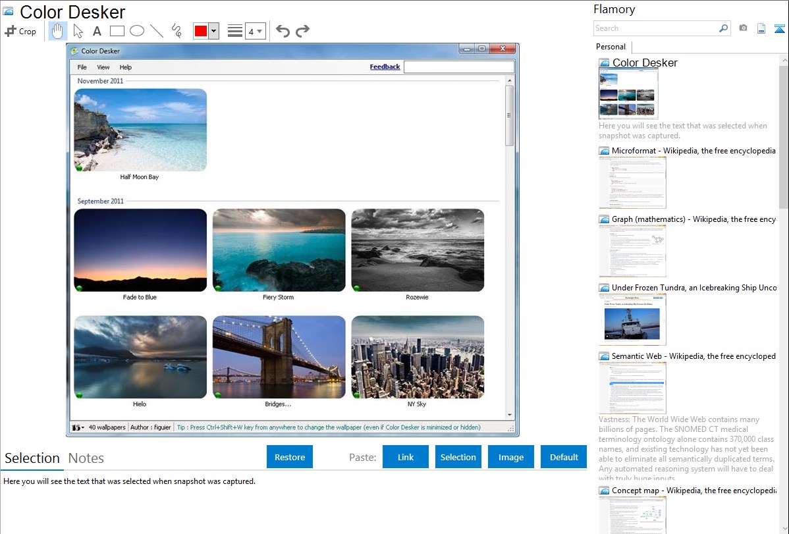
Task: Select the Hielo wallpaper
Action: (140, 357)
